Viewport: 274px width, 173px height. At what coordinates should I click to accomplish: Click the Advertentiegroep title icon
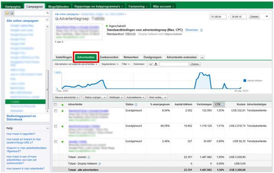point(57,19)
